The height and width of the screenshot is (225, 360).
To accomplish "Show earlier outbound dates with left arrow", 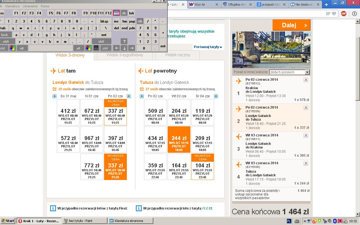I will (x=55, y=96).
